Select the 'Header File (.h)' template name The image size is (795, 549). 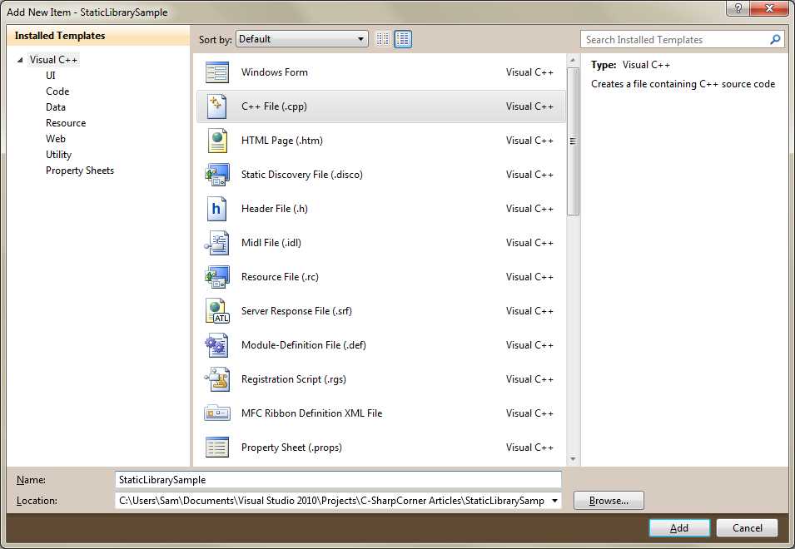coord(274,209)
